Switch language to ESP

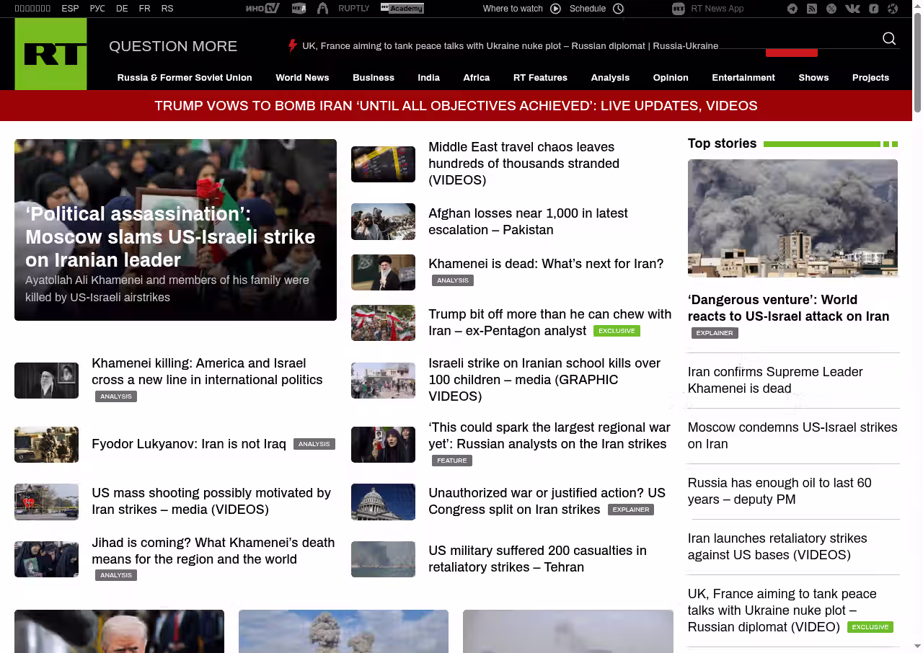click(70, 9)
